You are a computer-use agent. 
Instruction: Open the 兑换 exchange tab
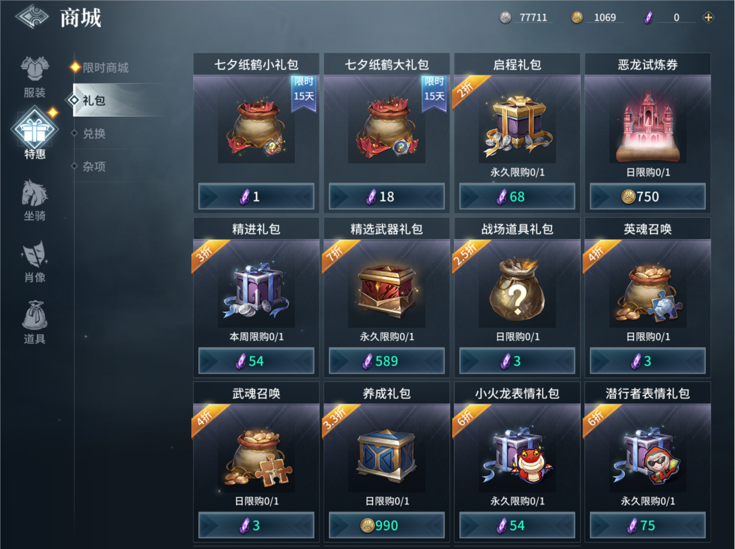94,134
